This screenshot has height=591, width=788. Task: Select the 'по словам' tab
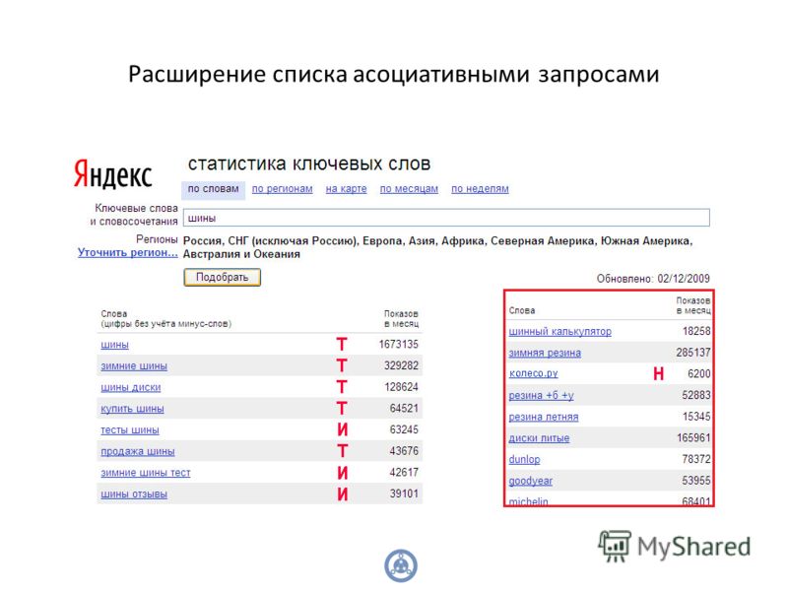213,189
